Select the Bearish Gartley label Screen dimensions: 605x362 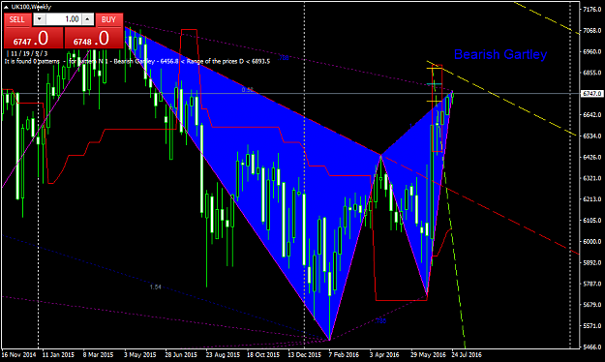click(x=500, y=54)
